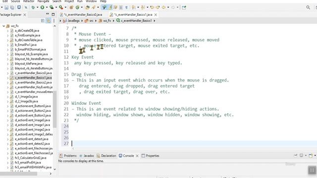This screenshot has width=317, height=178.
Task: Click the greyed Forward navigation arrow
Action: pos(173,7)
